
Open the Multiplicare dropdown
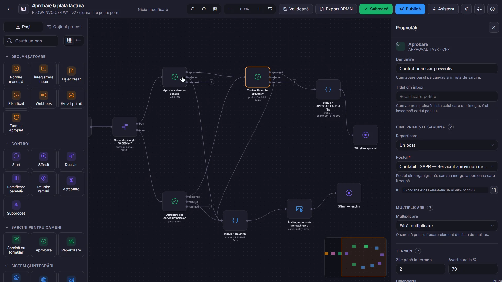click(x=447, y=226)
